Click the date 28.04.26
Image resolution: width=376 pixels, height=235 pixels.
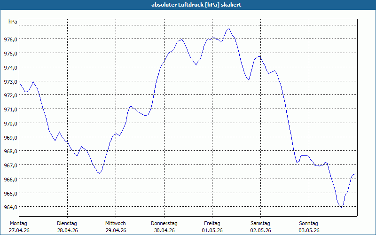pos(67,231)
